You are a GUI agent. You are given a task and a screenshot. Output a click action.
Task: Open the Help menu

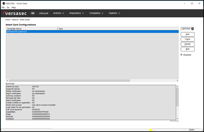tap(14, 8)
